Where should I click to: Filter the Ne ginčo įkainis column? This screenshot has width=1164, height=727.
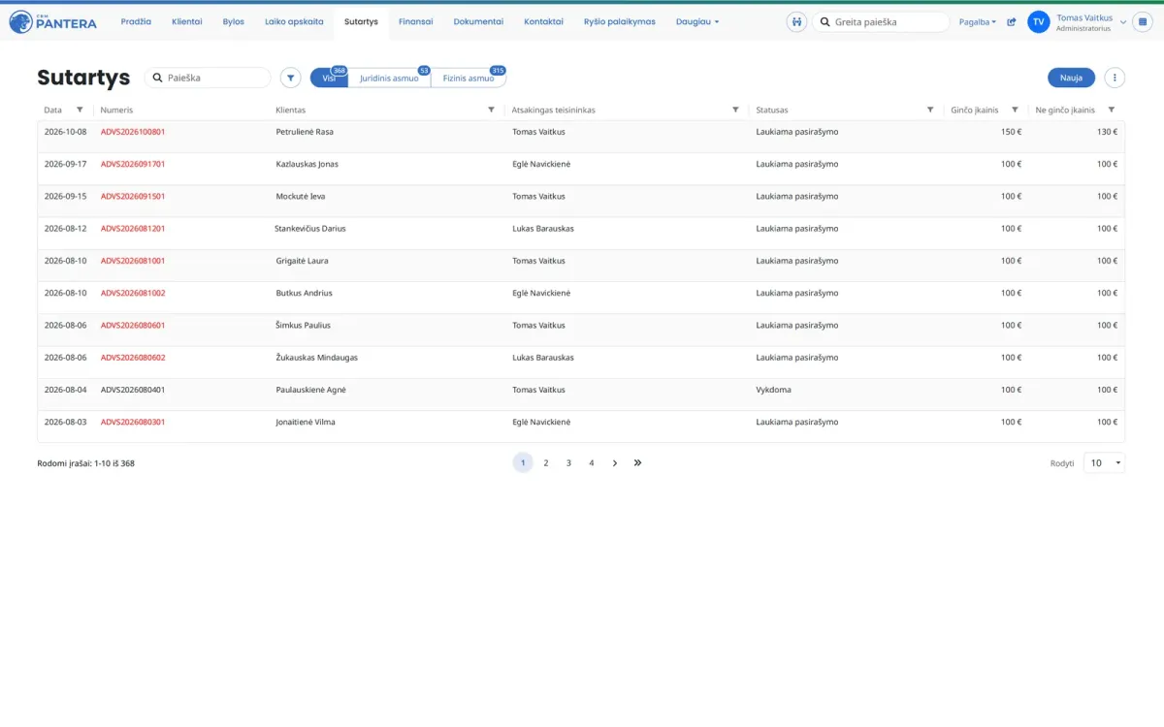point(1112,110)
